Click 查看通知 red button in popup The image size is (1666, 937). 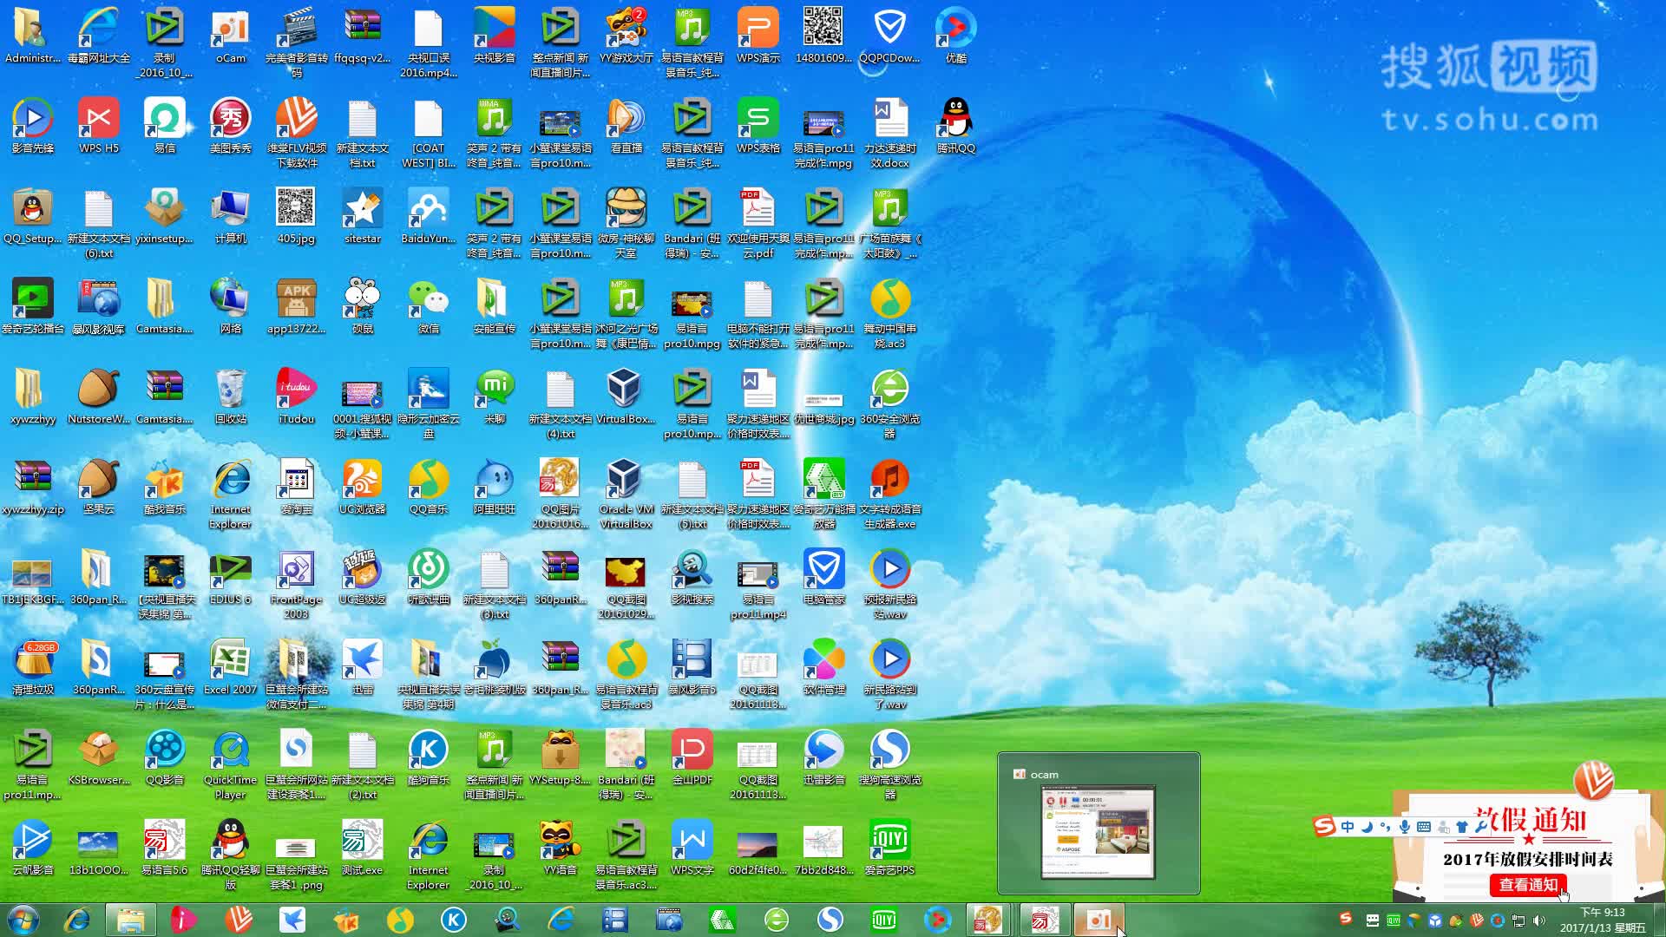tap(1527, 884)
